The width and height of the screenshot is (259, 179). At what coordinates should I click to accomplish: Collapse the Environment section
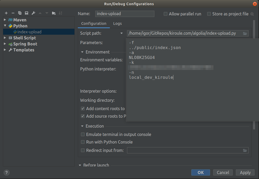tap(82, 52)
